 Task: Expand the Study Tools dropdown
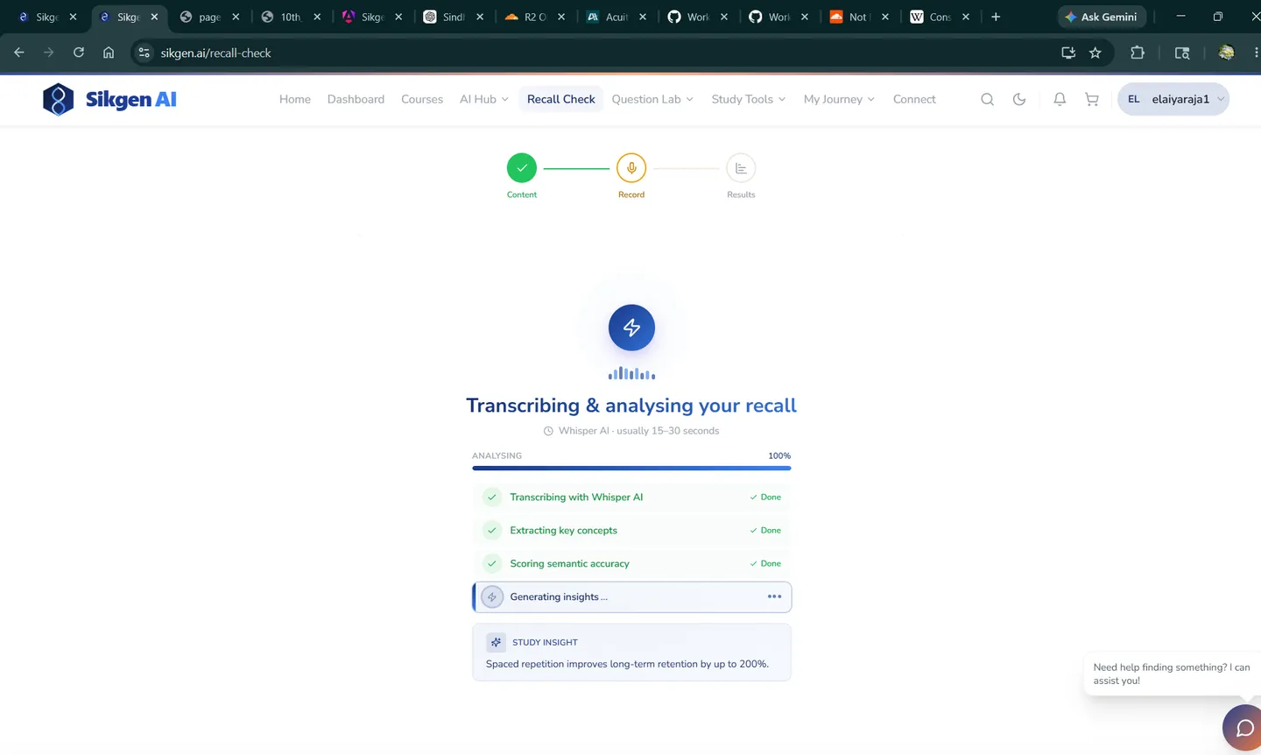(x=749, y=99)
